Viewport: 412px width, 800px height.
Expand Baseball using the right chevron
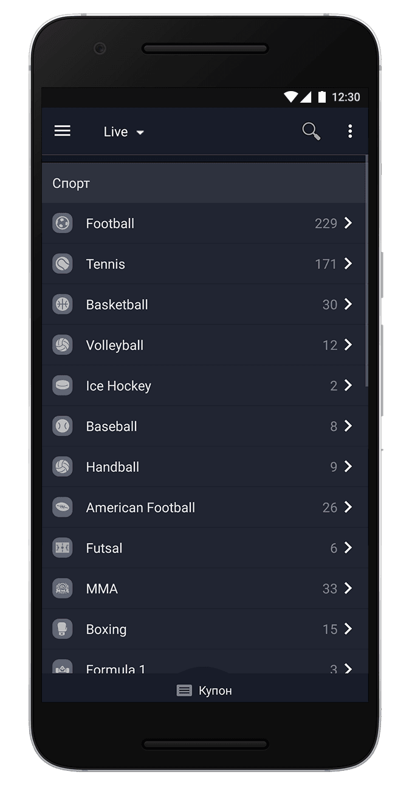pos(348,426)
